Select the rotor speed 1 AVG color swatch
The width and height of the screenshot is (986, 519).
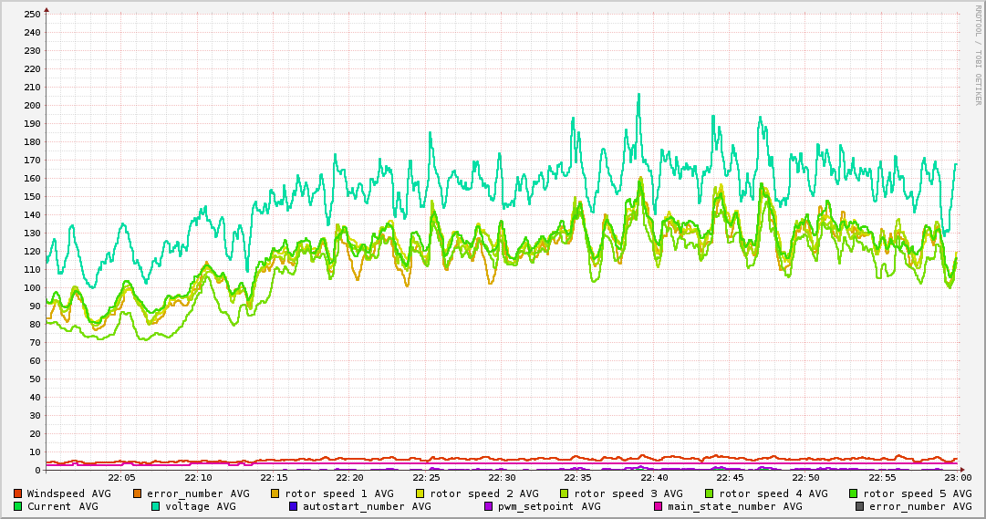click(x=275, y=493)
